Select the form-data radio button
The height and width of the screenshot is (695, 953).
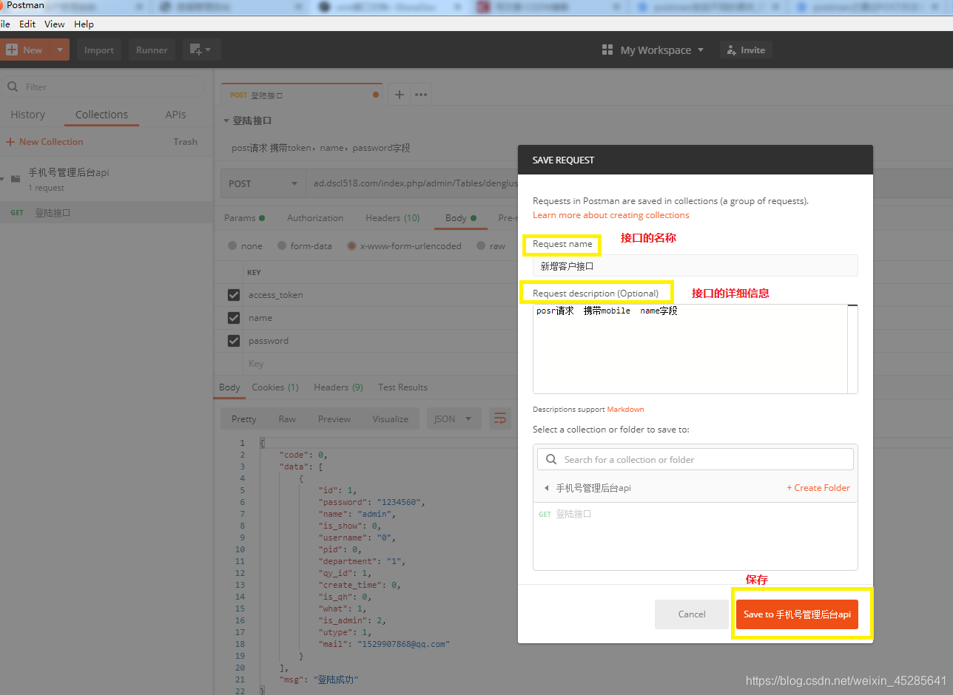click(282, 246)
